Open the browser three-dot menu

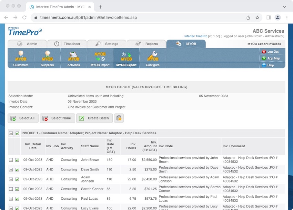click(287, 18)
